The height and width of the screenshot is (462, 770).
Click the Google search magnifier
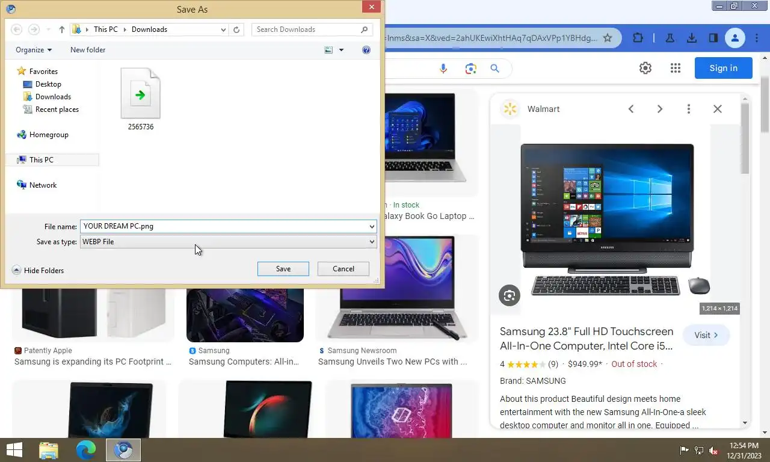tap(495, 69)
